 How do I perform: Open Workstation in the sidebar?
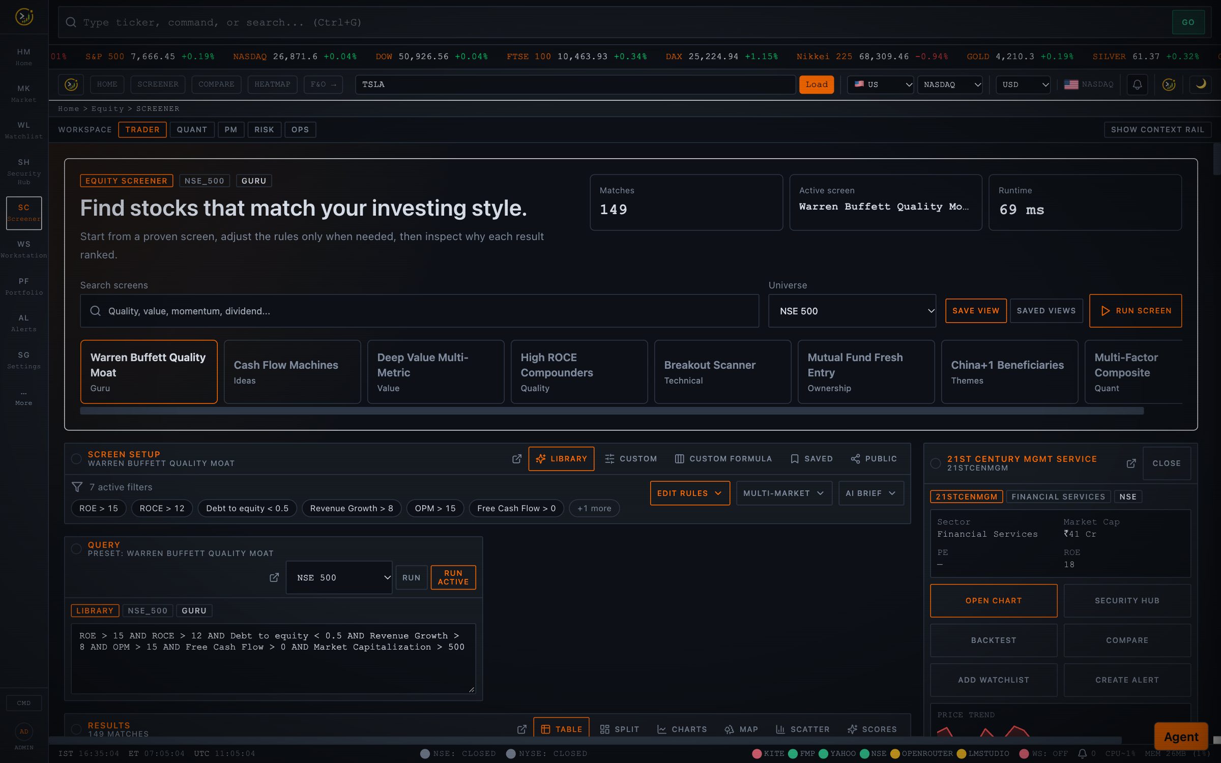(x=24, y=249)
